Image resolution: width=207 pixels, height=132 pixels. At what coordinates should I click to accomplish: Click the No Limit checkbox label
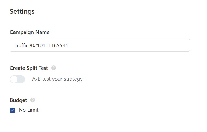coord(28,110)
